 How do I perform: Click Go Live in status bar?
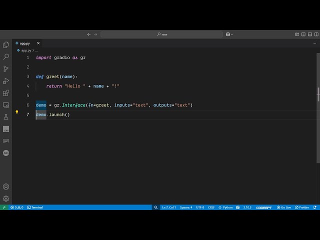(x=284, y=207)
